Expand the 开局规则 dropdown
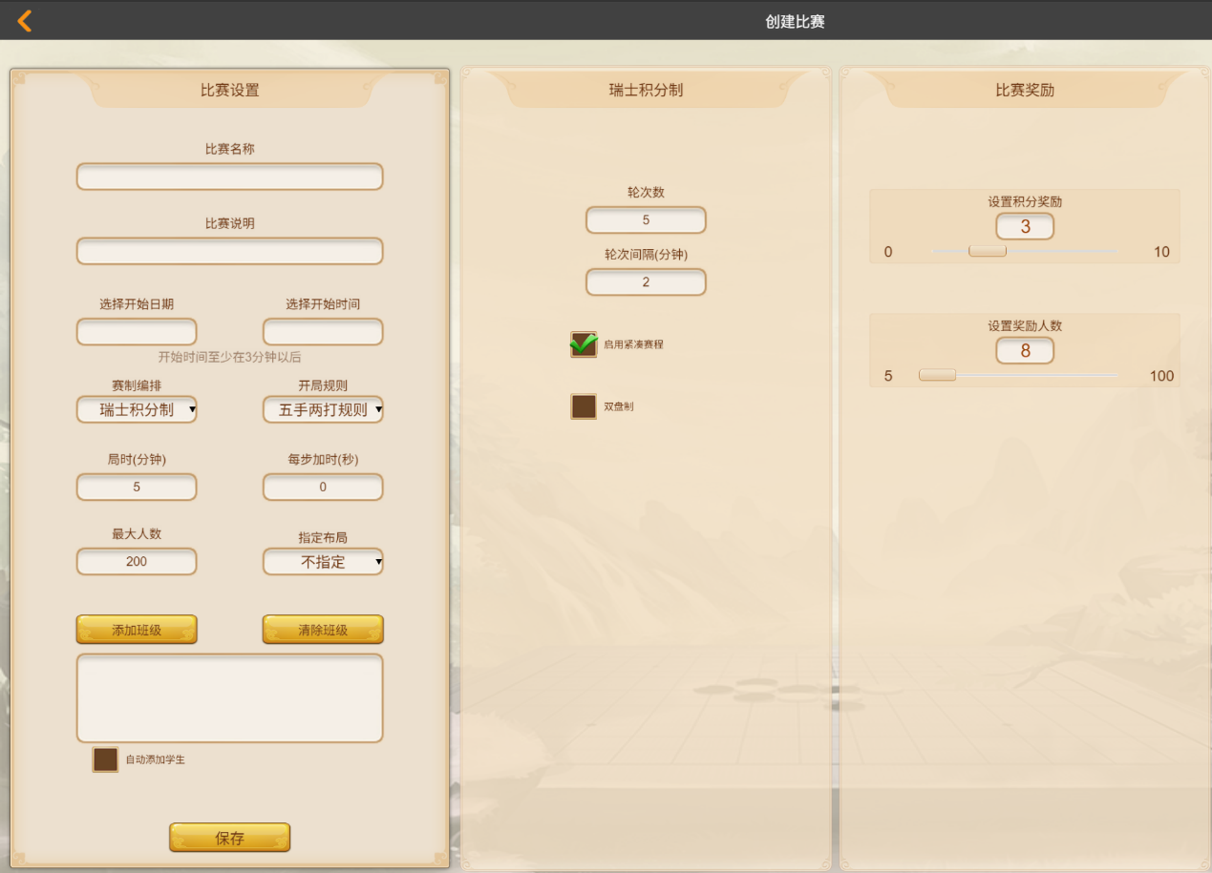 tap(323, 410)
